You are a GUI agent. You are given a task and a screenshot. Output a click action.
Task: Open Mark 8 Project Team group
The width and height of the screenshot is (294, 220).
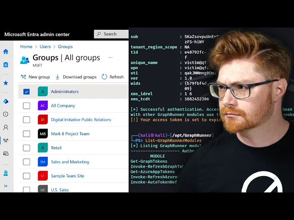[70, 134]
